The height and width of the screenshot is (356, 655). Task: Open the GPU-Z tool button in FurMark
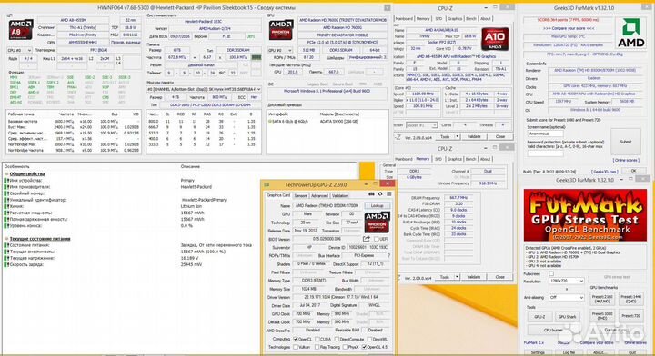click(x=539, y=317)
